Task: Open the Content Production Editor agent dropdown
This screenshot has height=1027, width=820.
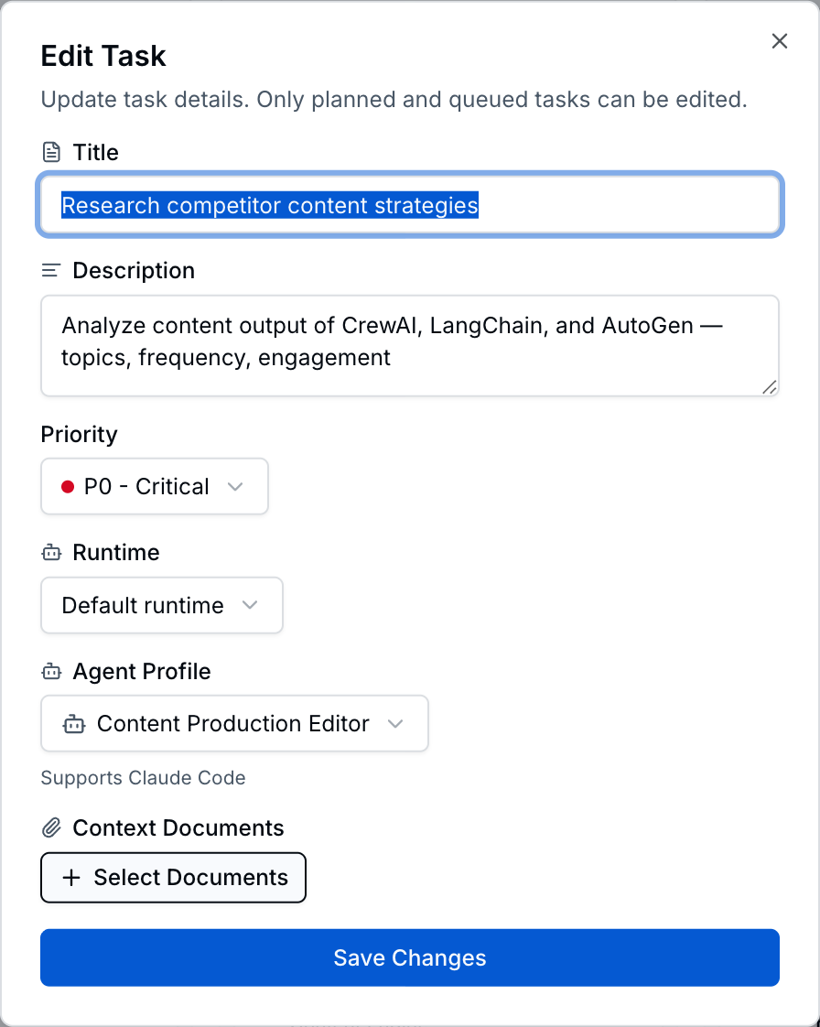Action: click(x=234, y=723)
